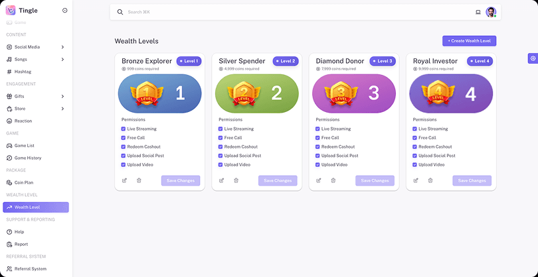
Task: Uncheck Free Call for Bronze Explorer
Action: [123, 138]
